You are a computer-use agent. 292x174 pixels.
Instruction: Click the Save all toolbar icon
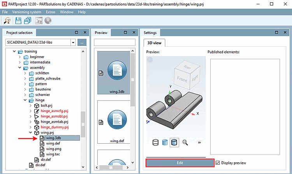click(28, 21)
